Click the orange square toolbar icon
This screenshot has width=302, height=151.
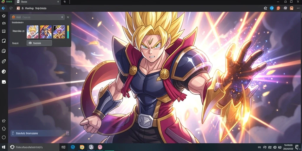pos(292,8)
